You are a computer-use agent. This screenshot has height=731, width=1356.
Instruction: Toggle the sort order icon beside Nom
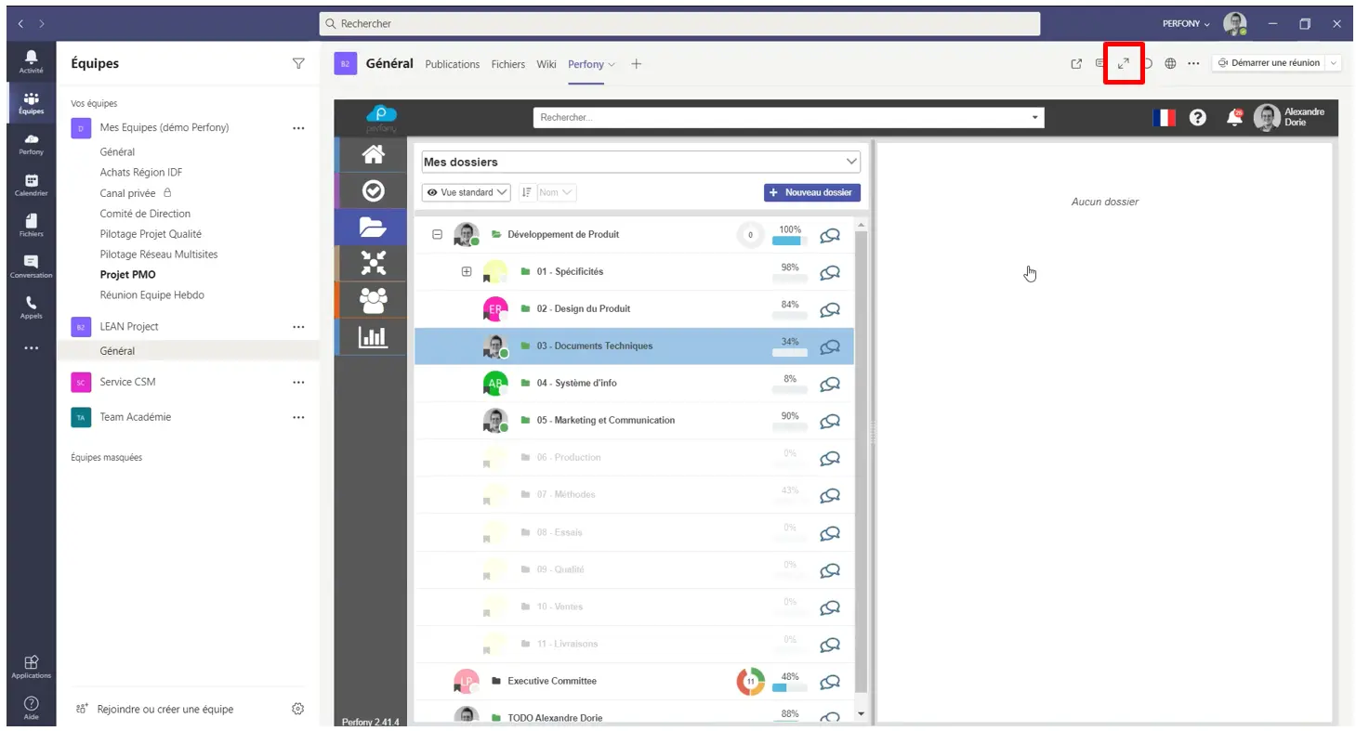(526, 192)
